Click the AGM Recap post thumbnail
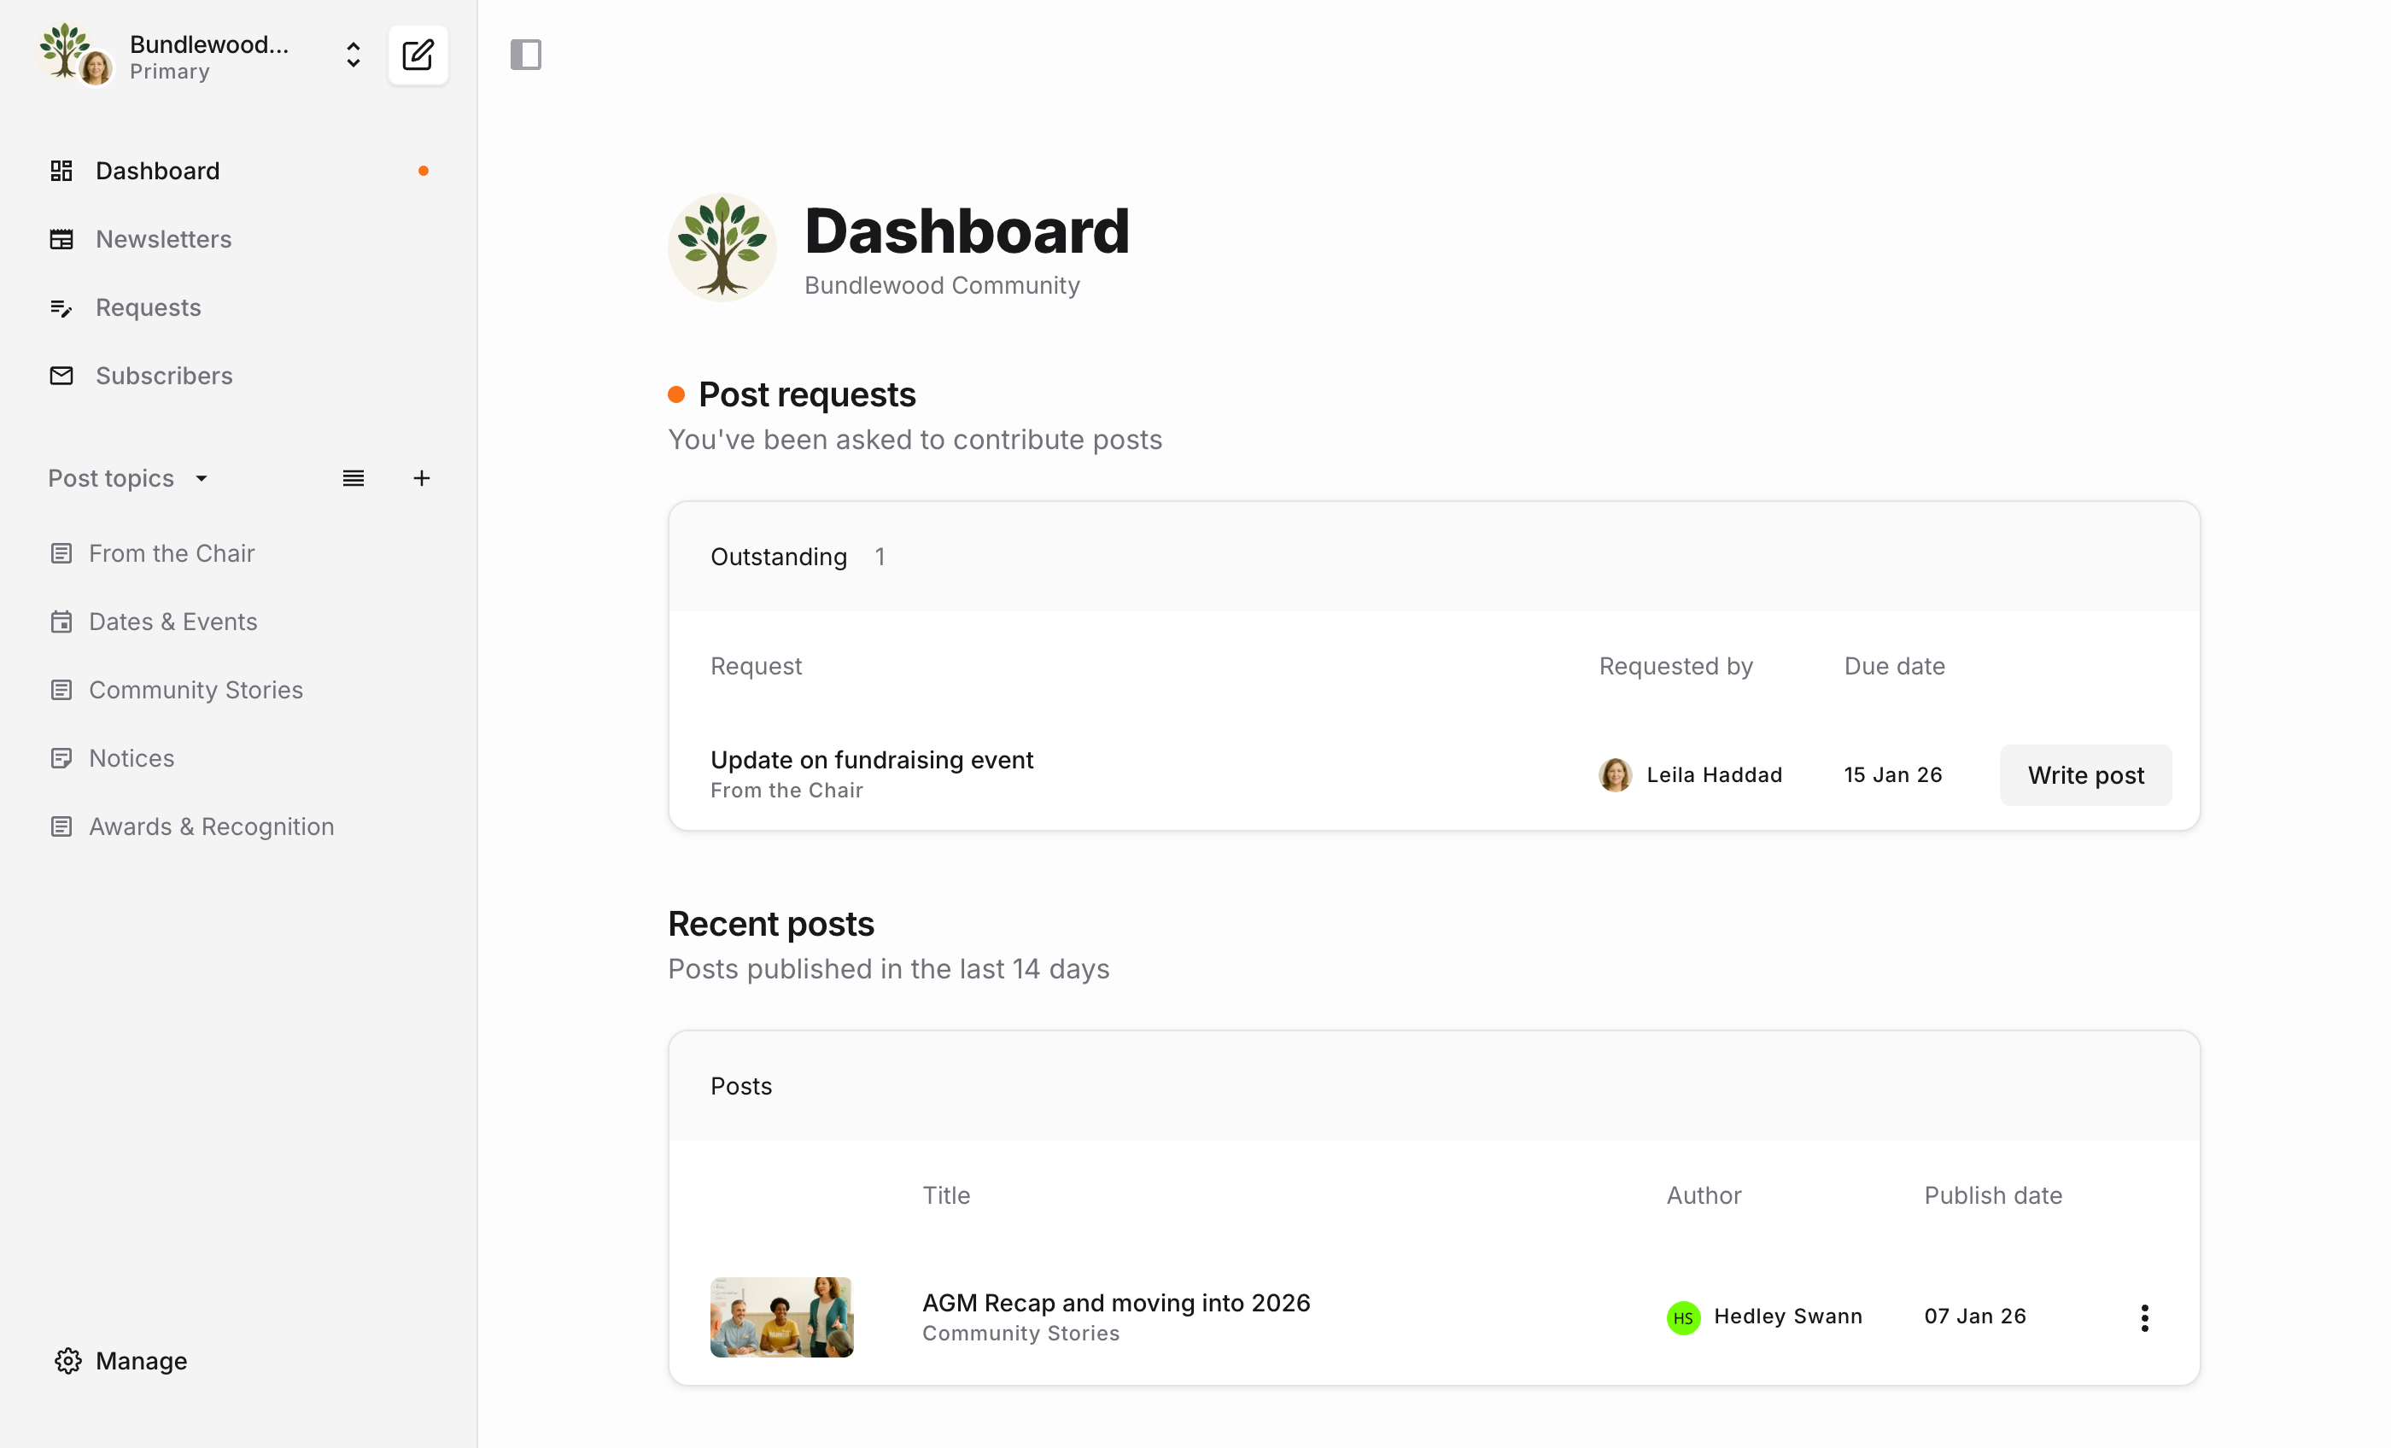Screen dimensions: 2391x1448 coord(781,1317)
